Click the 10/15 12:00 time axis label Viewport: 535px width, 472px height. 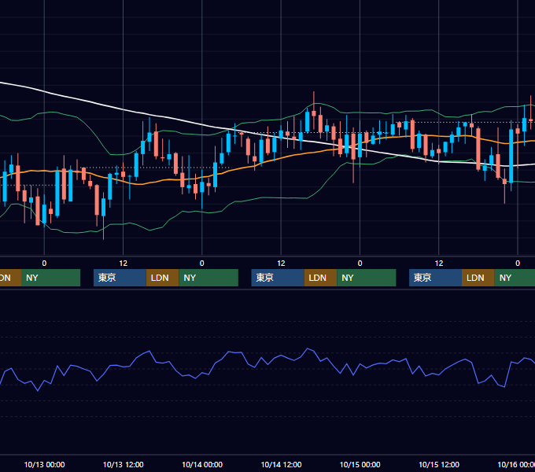click(x=439, y=464)
